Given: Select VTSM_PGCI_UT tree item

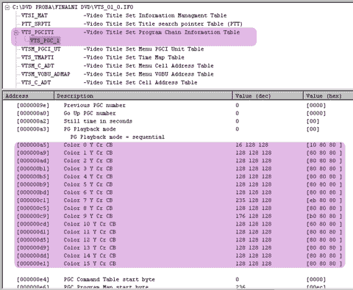Looking at the screenshot, I should pos(40,49).
